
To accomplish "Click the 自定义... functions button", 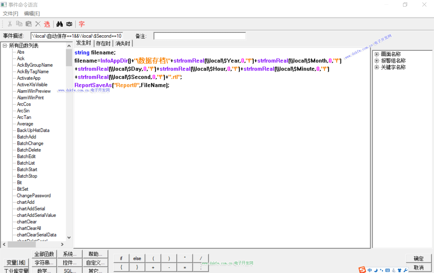I will pos(95,263).
